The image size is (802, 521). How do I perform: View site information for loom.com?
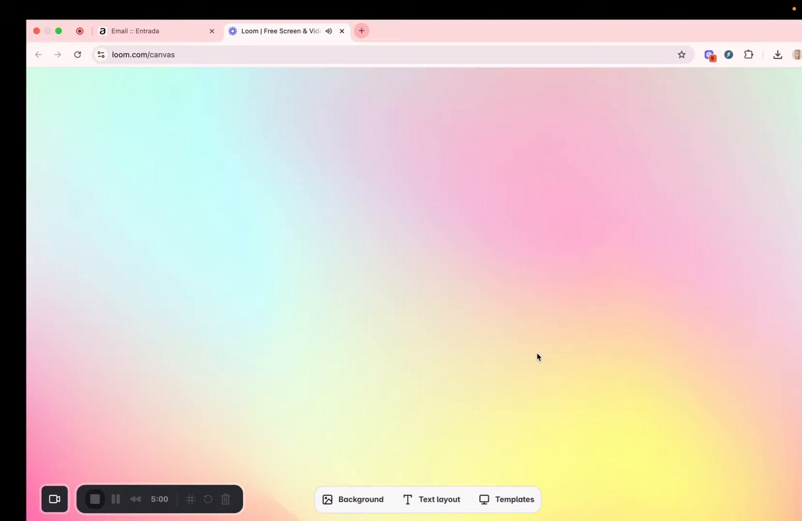click(102, 54)
